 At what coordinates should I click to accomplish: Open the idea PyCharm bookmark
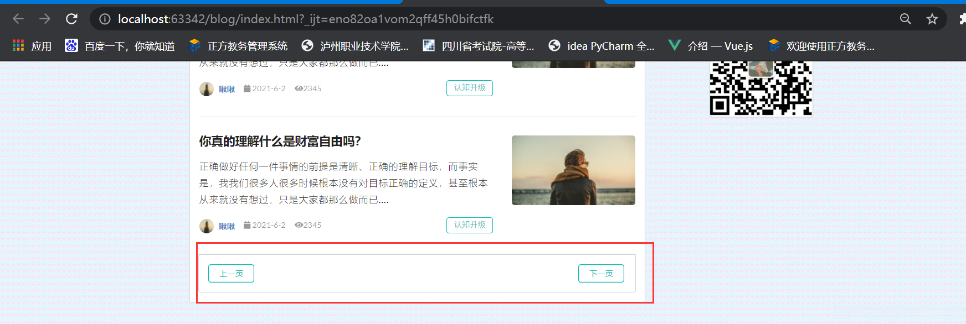tap(601, 46)
